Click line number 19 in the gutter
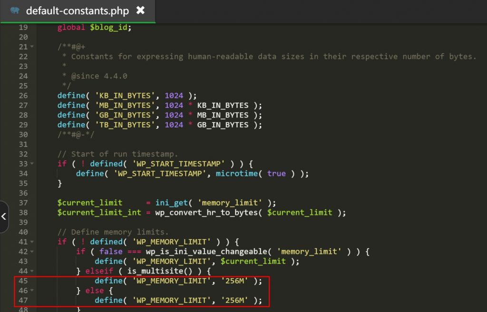Viewport: 487px width, 312px height. 23,27
